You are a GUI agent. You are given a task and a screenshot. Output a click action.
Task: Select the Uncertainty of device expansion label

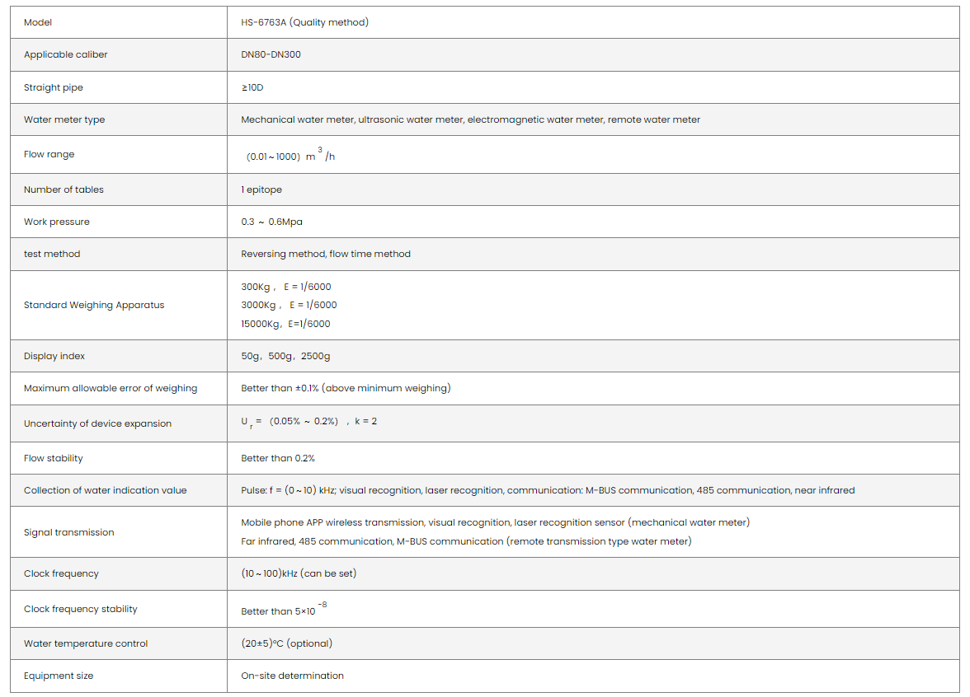click(x=97, y=423)
